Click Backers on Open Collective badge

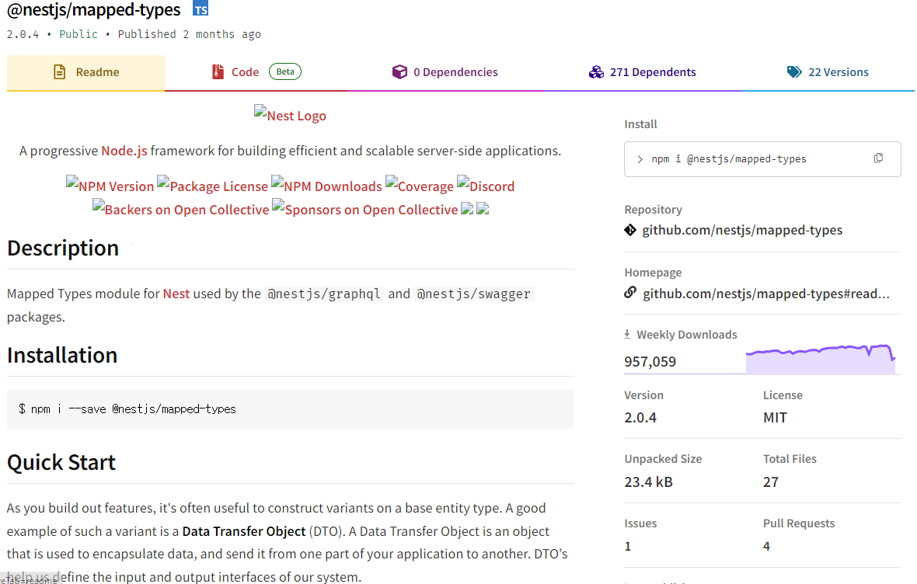(181, 209)
